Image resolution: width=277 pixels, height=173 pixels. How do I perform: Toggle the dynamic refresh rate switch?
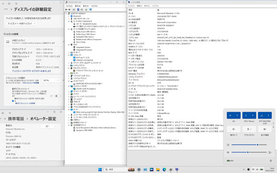pos(57,96)
